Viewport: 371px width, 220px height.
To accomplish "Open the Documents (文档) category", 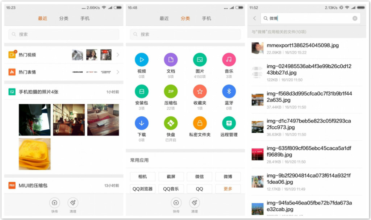I will click(171, 60).
